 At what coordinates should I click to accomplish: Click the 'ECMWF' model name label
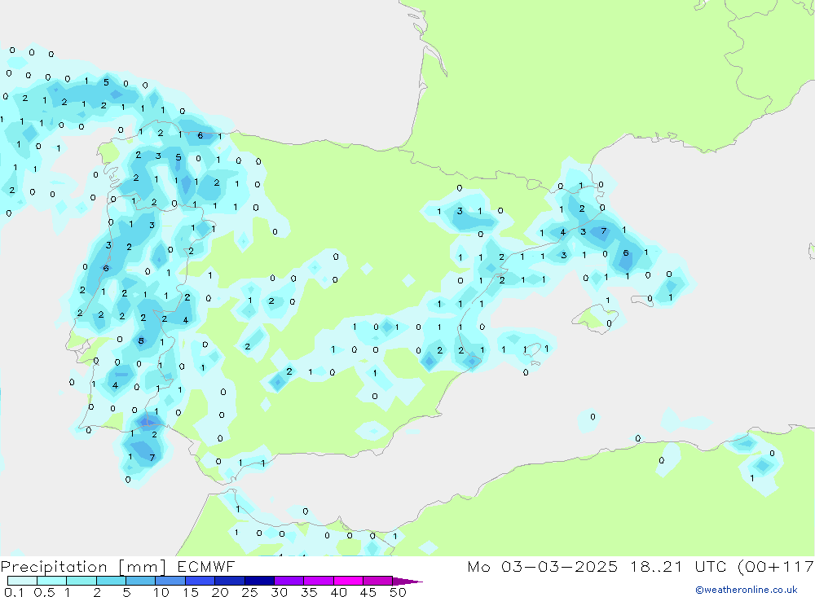(206, 567)
